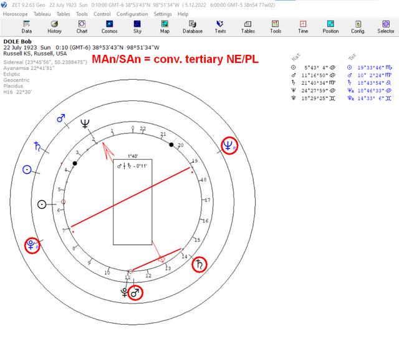Open the Help menu
The image size is (399, 341).
[x=183, y=14]
